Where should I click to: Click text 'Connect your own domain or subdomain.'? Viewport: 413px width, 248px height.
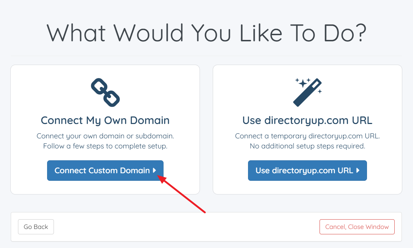[x=105, y=136]
